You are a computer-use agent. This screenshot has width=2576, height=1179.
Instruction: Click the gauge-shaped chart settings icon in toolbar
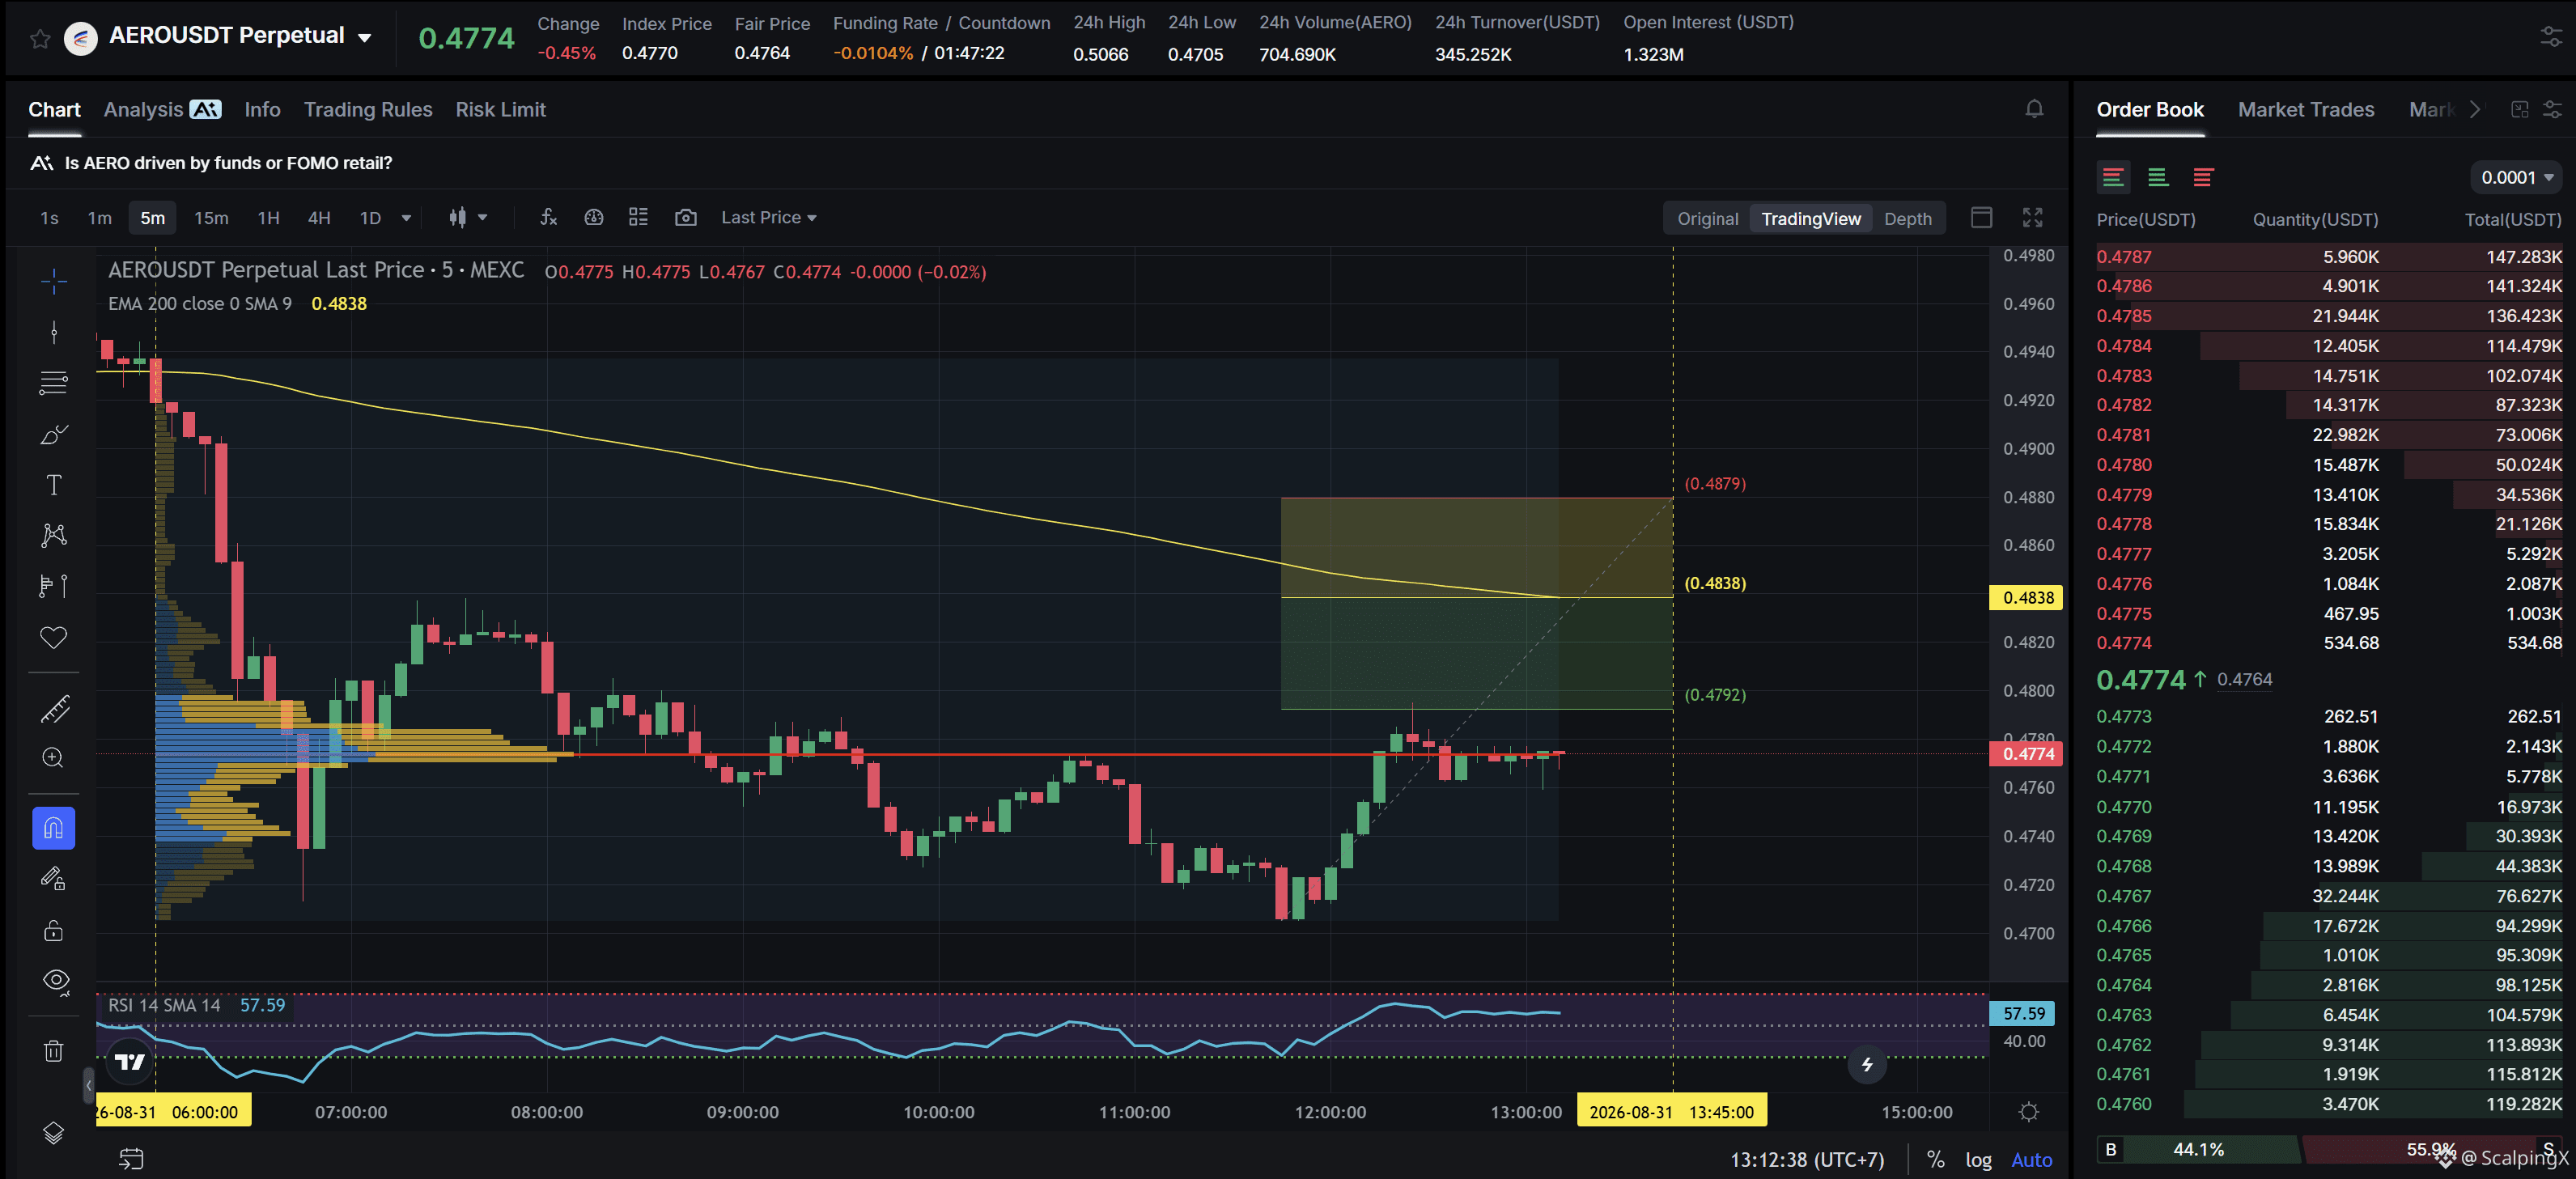594,217
